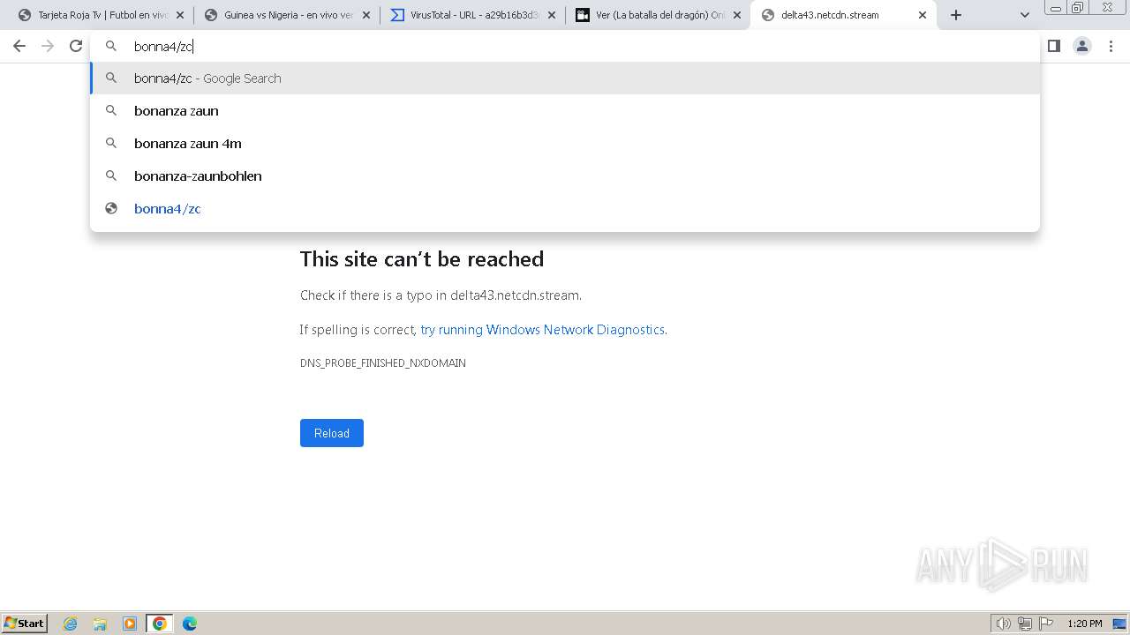Switch to the Tarjeta Roja Tv tab

tap(101, 15)
